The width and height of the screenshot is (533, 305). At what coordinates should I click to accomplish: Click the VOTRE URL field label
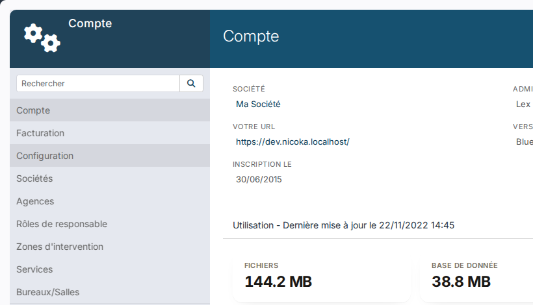click(254, 127)
